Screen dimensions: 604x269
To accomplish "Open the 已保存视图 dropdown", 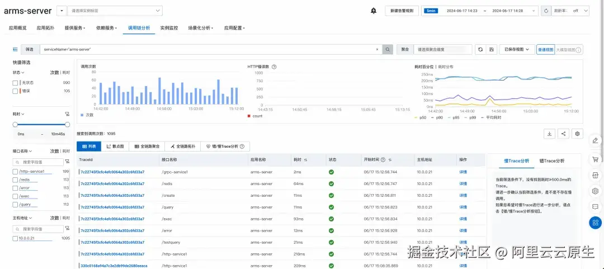I will point(517,49).
